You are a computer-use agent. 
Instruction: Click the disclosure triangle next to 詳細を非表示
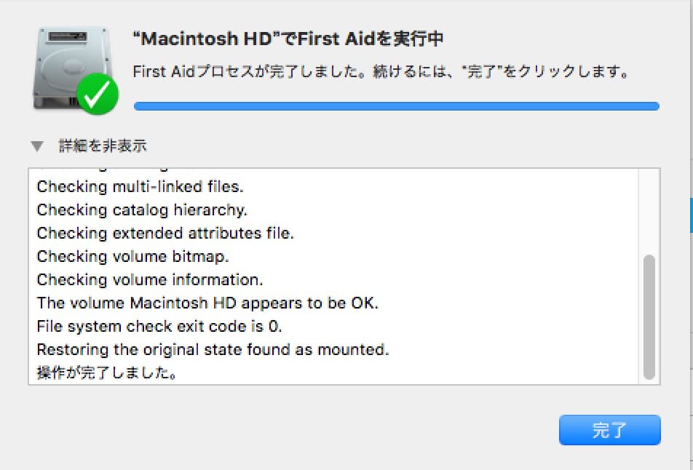point(37,145)
